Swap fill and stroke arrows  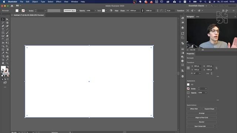tap(8, 66)
